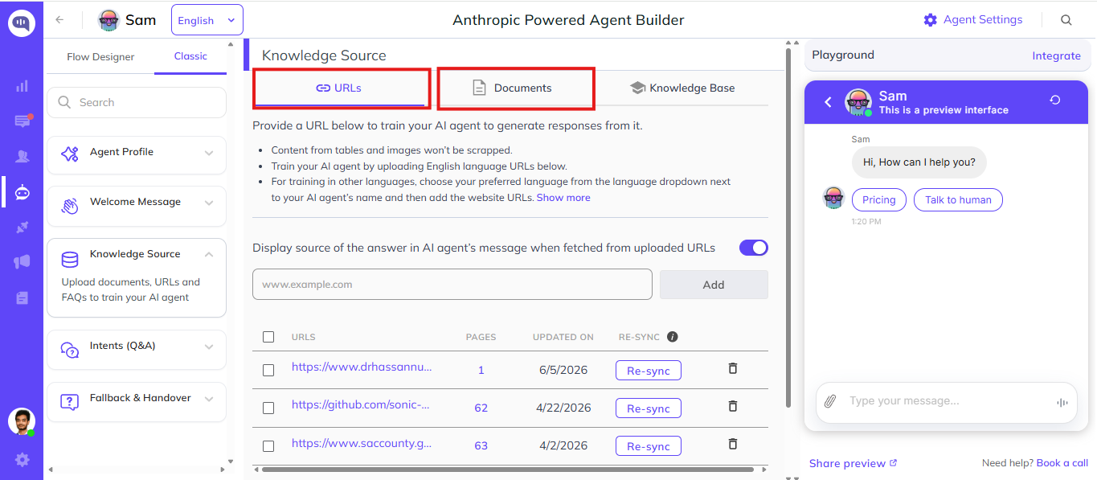The height and width of the screenshot is (480, 1097).
Task: Click page count 63
Action: [481, 446]
